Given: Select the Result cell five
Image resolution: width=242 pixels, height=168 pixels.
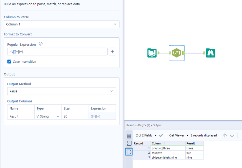Looking at the screenshot, I should coord(195,153).
